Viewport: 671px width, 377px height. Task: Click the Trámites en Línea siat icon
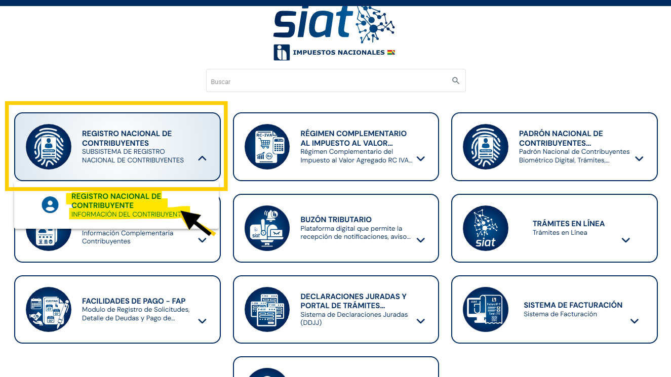pyautogui.click(x=486, y=228)
